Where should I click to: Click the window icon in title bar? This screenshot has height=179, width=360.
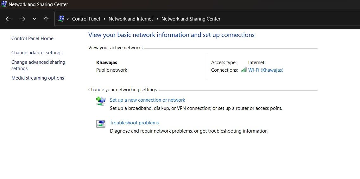tap(4, 4)
